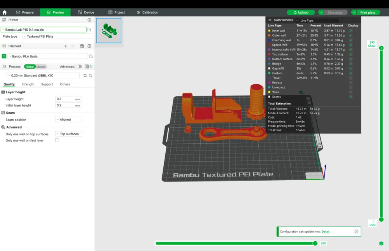Click the green filament 1 color swatch
The width and height of the screenshot is (389, 251).
tap(4, 56)
